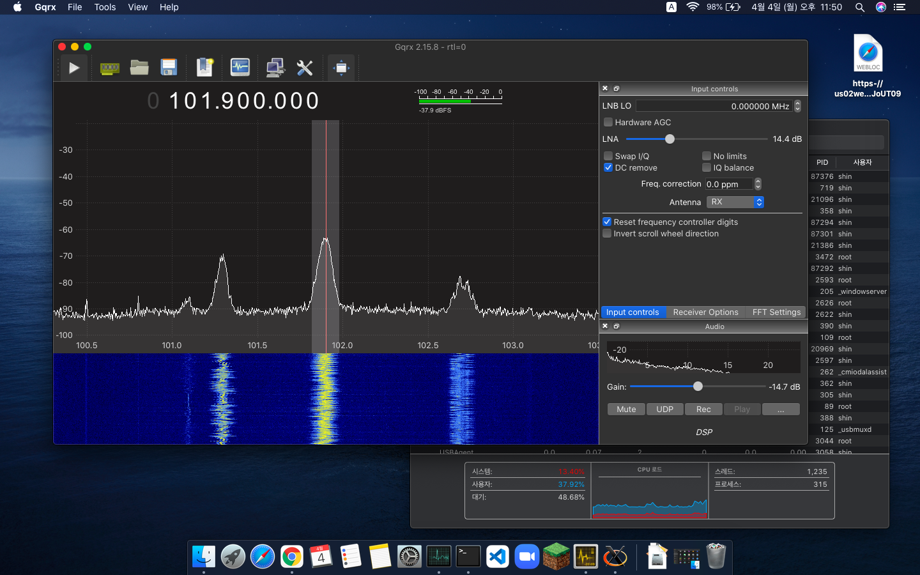Image resolution: width=920 pixels, height=575 pixels.
Task: Open Wi-Fi status in menu bar
Action: (693, 7)
